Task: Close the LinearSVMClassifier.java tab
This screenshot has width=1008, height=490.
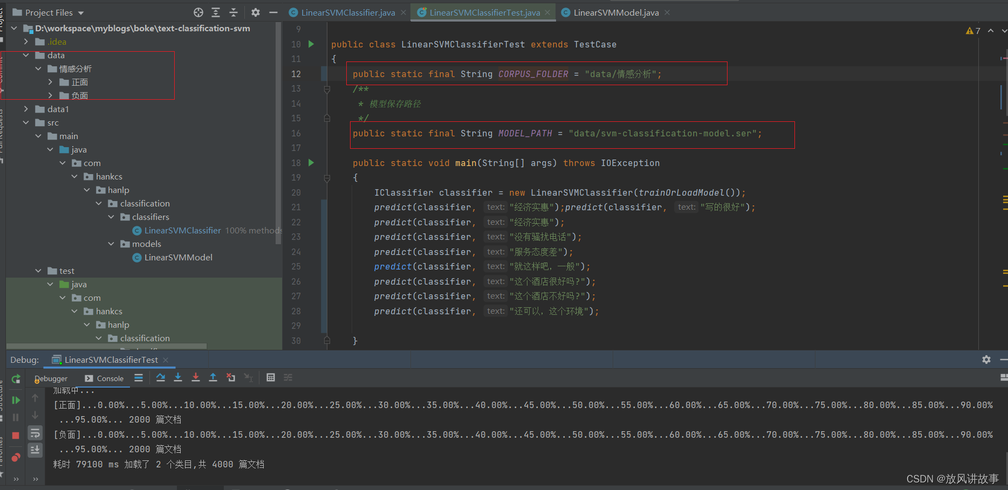Action: [x=403, y=12]
